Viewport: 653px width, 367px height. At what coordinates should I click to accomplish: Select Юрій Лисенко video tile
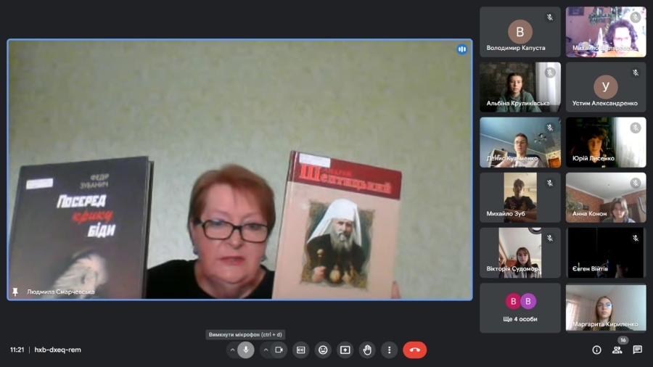606,142
